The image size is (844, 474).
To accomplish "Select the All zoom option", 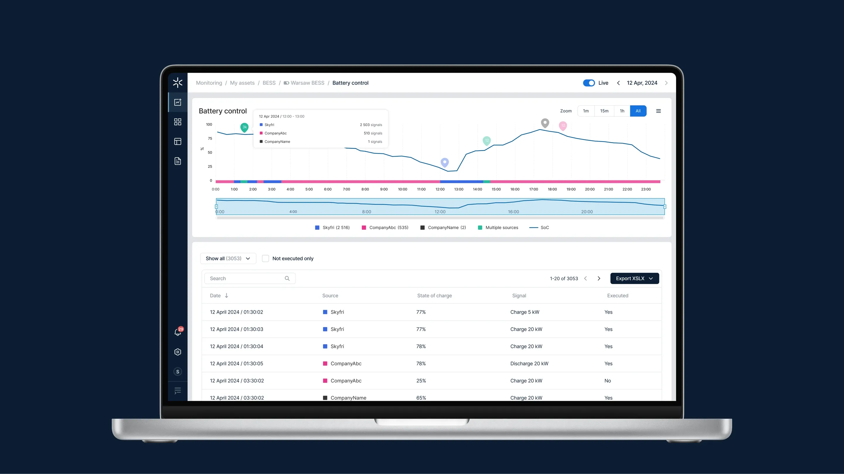I will pos(638,111).
